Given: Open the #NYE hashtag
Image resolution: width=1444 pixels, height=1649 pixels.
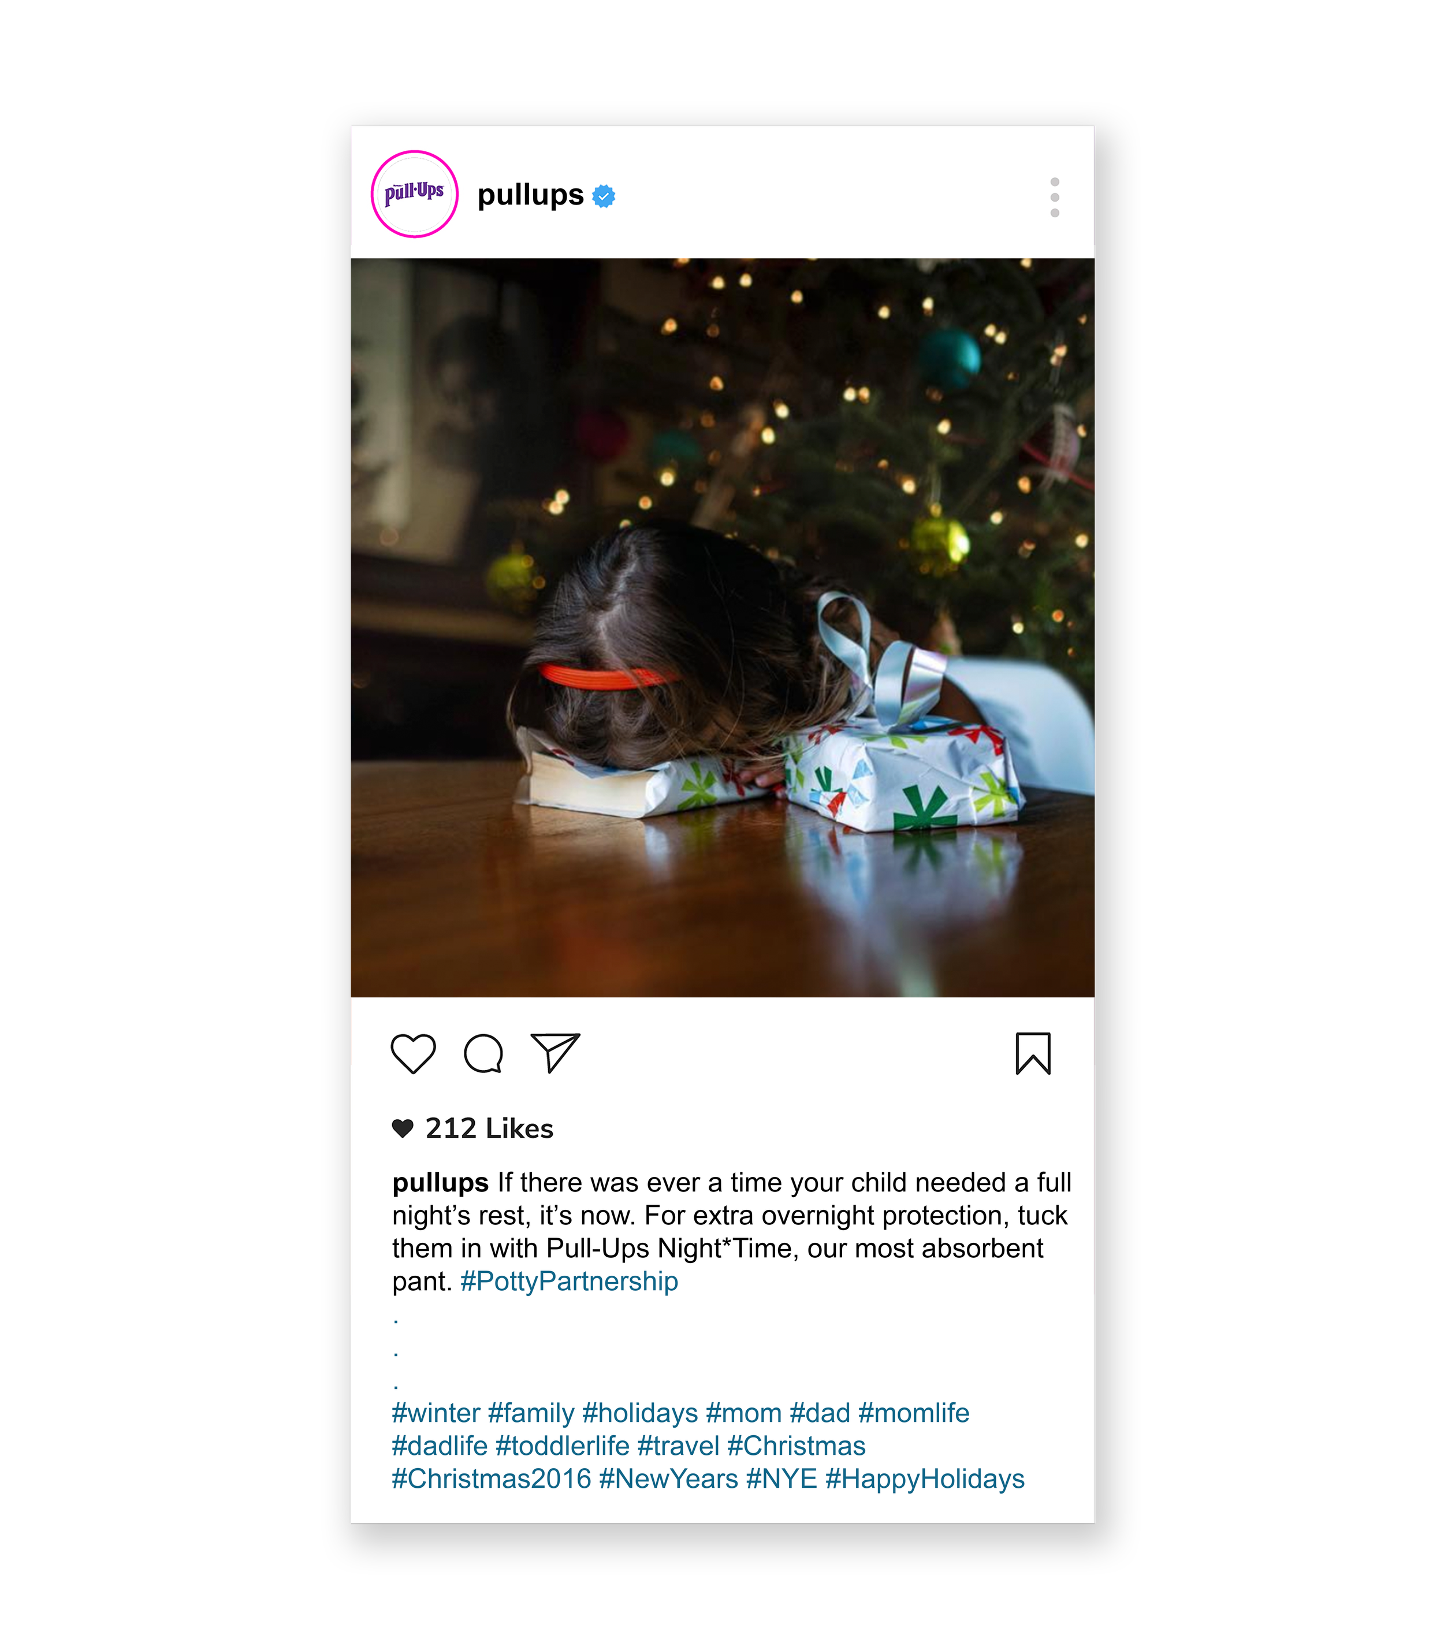Looking at the screenshot, I should click(x=781, y=1479).
